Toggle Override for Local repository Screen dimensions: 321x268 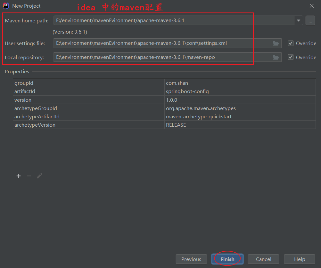pyautogui.click(x=291, y=57)
